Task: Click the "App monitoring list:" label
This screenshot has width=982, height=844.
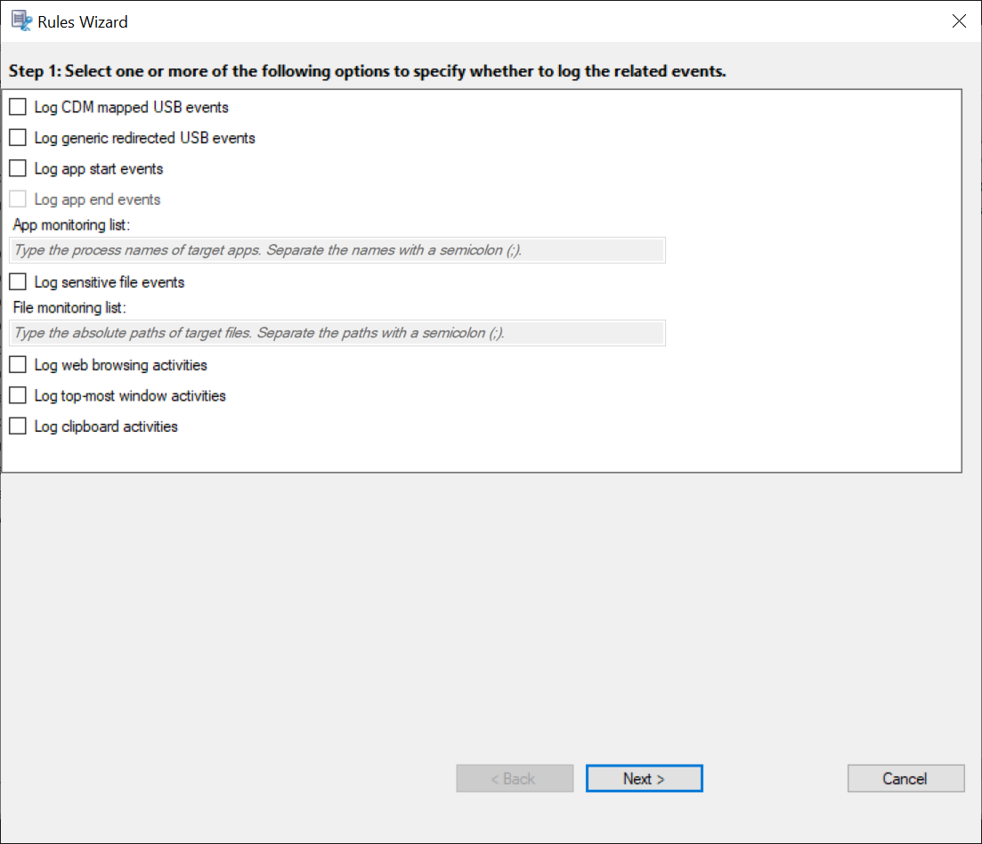Action: [x=71, y=225]
